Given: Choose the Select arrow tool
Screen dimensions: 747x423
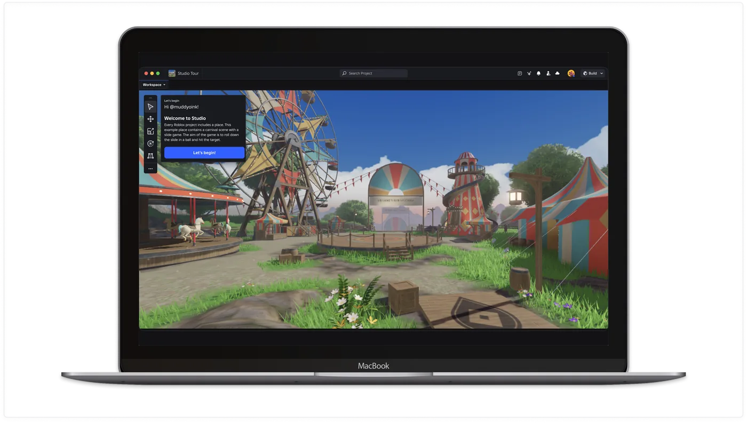Looking at the screenshot, I should (150, 107).
